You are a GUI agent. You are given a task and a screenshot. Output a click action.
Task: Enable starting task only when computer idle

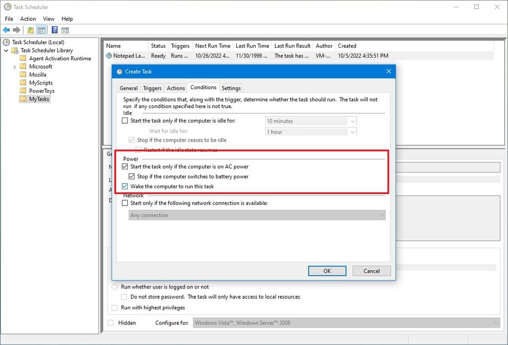tap(124, 121)
